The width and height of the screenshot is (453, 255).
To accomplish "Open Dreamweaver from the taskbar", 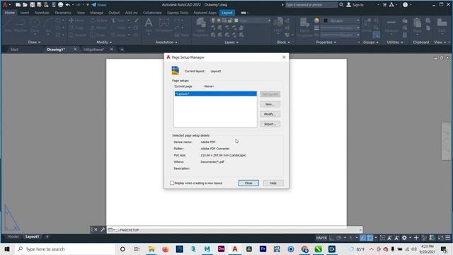I will coord(221,249).
